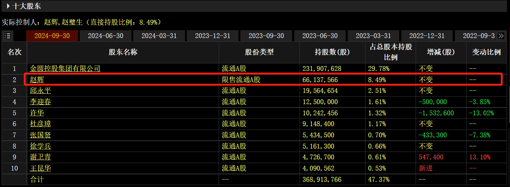Click the list view icon left of dates
This screenshot has height=187, width=510.
click(7, 36)
